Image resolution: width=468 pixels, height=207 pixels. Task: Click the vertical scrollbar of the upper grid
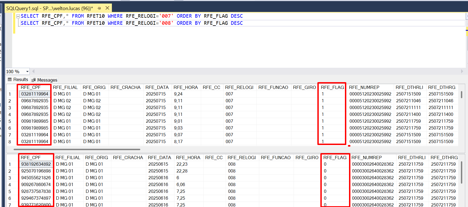click(x=461, y=95)
